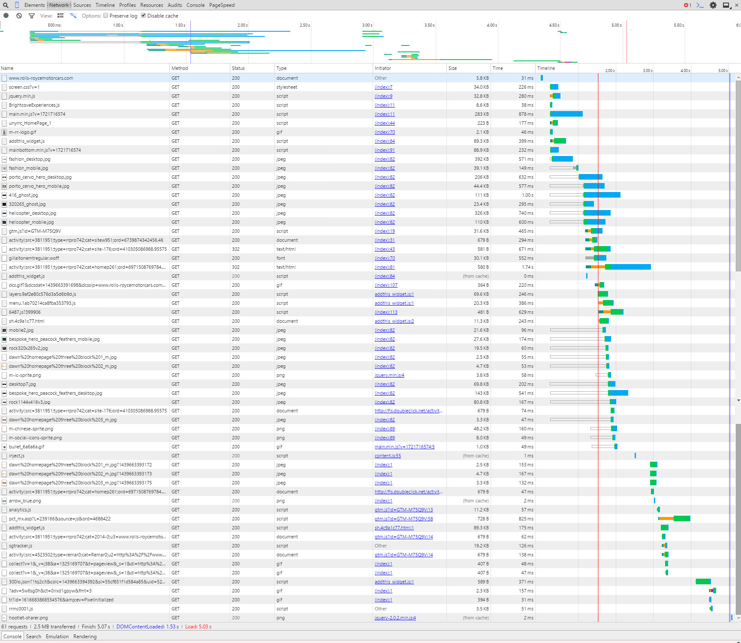Clear the network log
741x643 pixels.
tap(19, 15)
